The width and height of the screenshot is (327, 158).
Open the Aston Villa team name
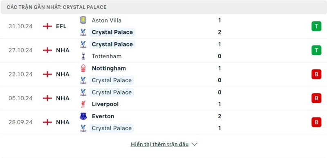point(106,20)
